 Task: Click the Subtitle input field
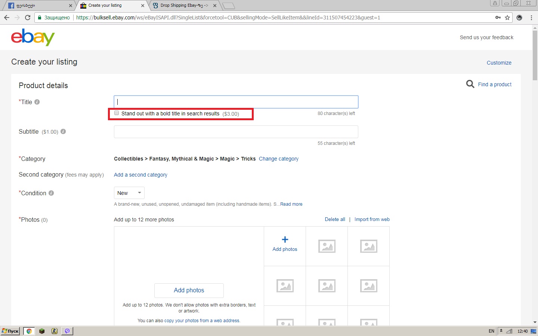click(236, 132)
